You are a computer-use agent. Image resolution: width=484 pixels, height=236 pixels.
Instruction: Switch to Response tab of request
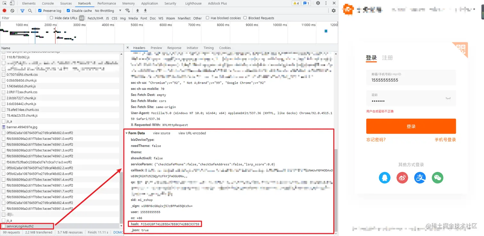click(x=174, y=48)
